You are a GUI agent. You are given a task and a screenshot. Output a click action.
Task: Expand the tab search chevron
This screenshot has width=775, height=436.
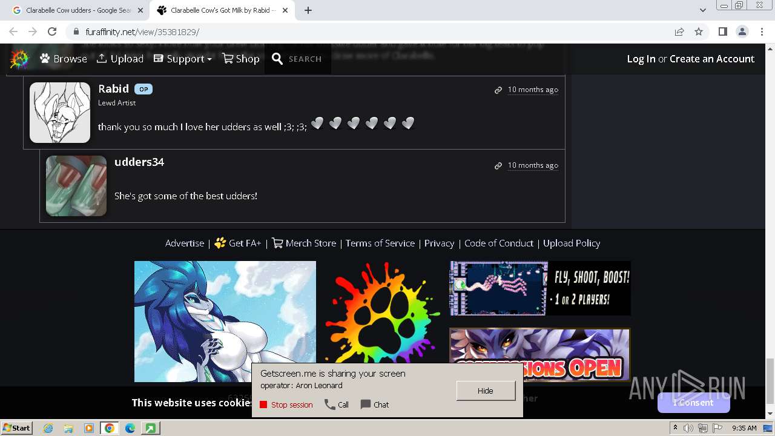tap(702, 10)
